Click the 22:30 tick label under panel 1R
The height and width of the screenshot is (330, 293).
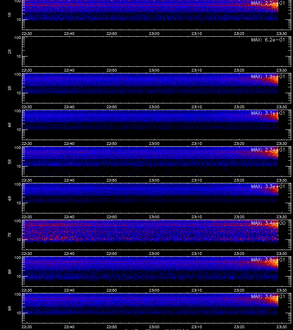coord(27,33)
